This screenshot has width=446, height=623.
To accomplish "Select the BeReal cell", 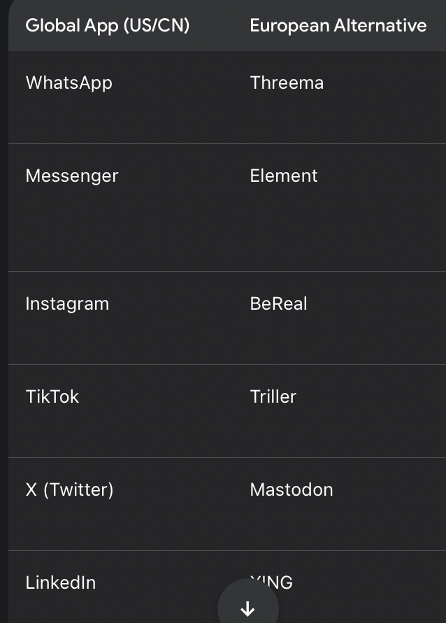I will tap(278, 303).
